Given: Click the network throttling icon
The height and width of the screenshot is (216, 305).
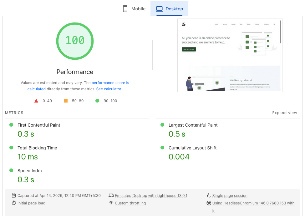Looking at the screenshot, I should [111, 203].
